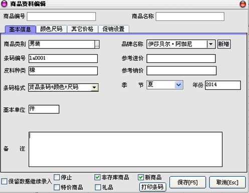The image size is (249, 193).
Task: Click the 商品编号 input field
Action: point(61,16)
